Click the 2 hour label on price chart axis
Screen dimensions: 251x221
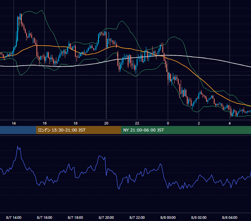199,123
